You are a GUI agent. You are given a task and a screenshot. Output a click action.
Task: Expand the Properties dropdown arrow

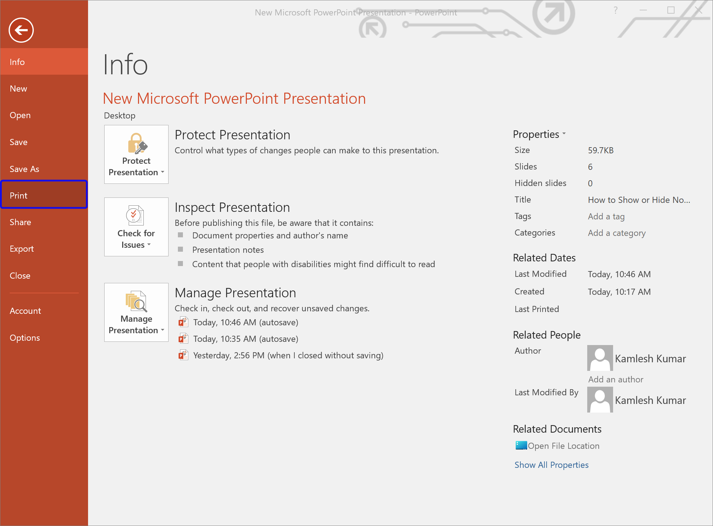click(x=564, y=134)
